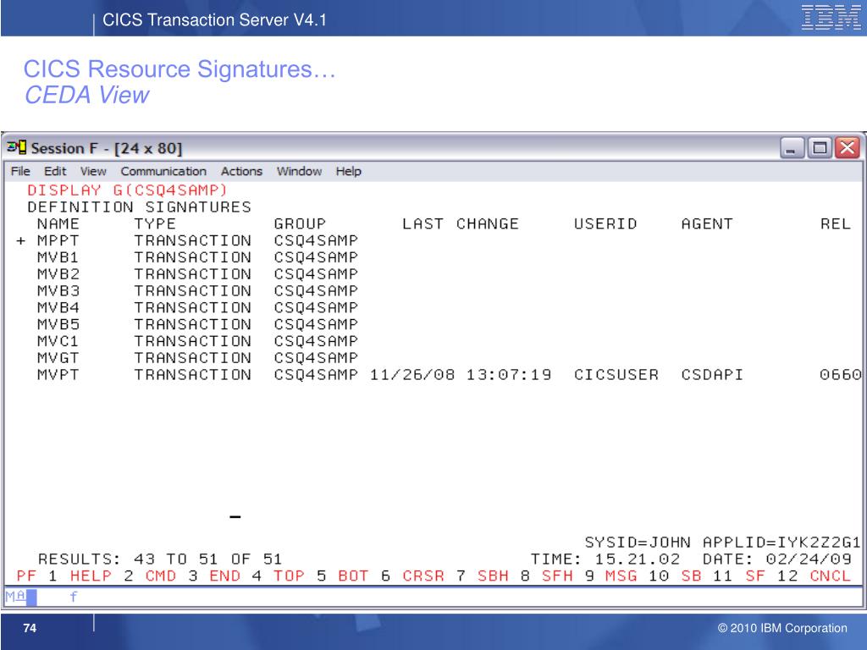This screenshot has height=650, width=867.
Task: Click the SYSID=JOHN status text
Action: [x=638, y=543]
